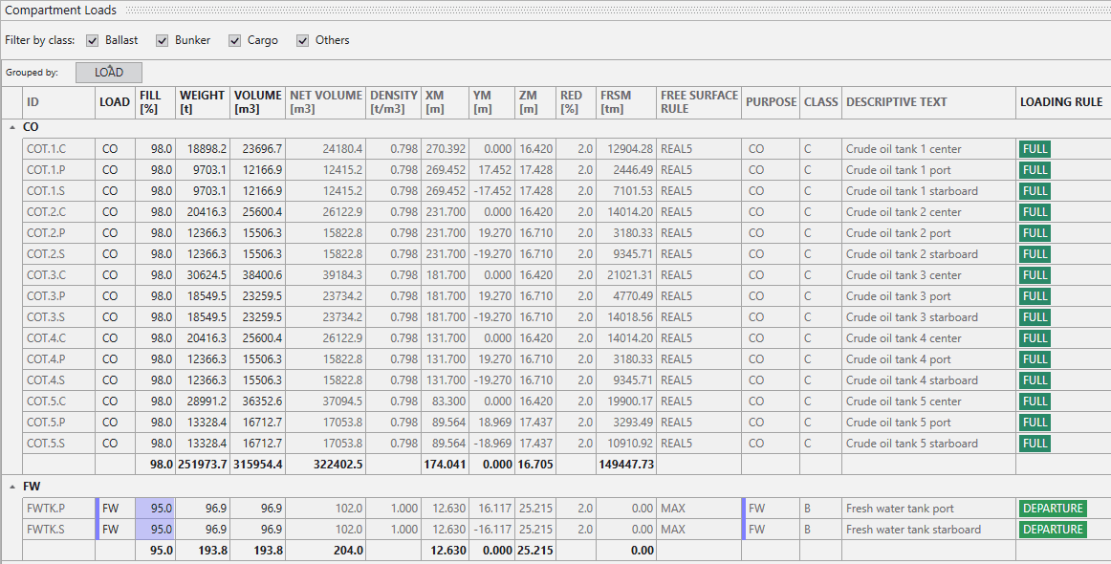
Task: Click the PURPOSE column header
Action: point(771,102)
